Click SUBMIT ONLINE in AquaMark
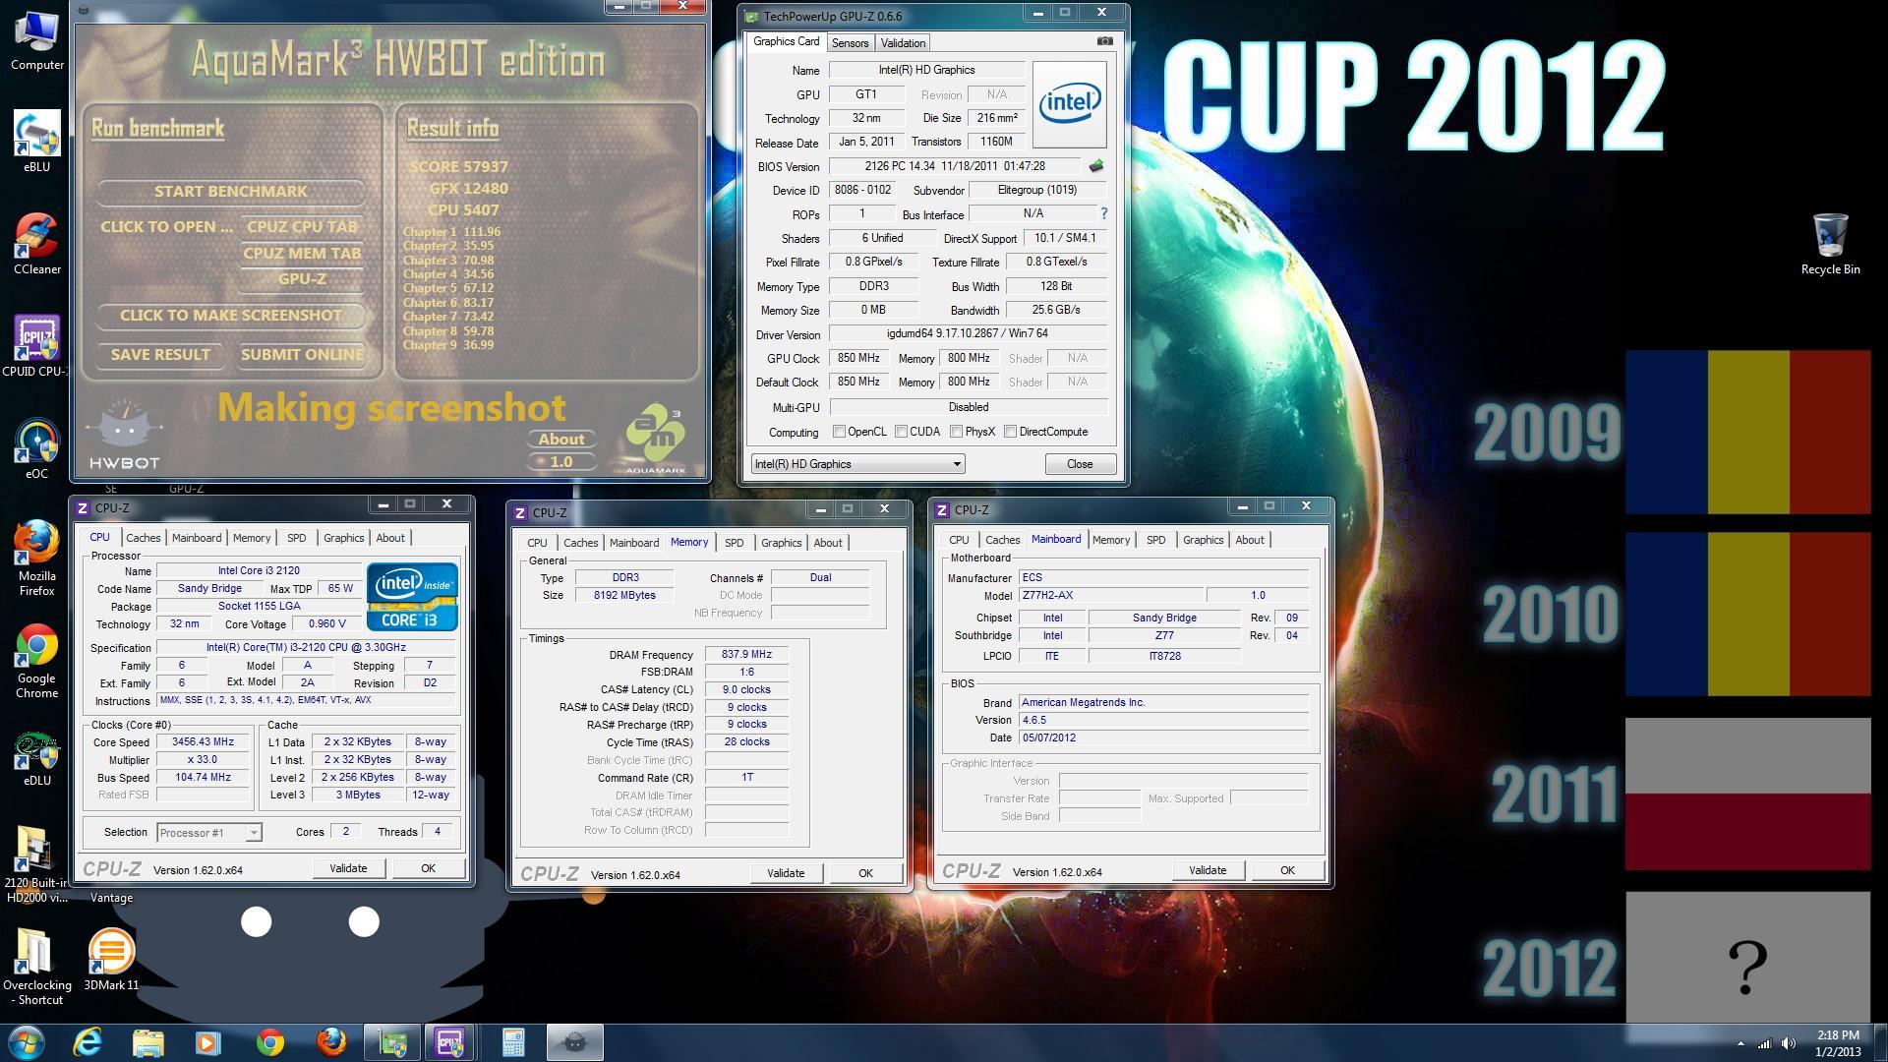Viewport: 1888px width, 1062px height. (x=302, y=355)
